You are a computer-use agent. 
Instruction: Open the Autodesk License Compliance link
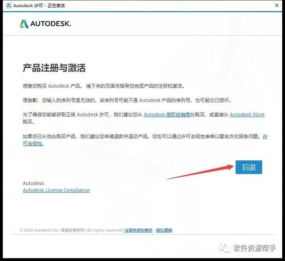point(56,190)
